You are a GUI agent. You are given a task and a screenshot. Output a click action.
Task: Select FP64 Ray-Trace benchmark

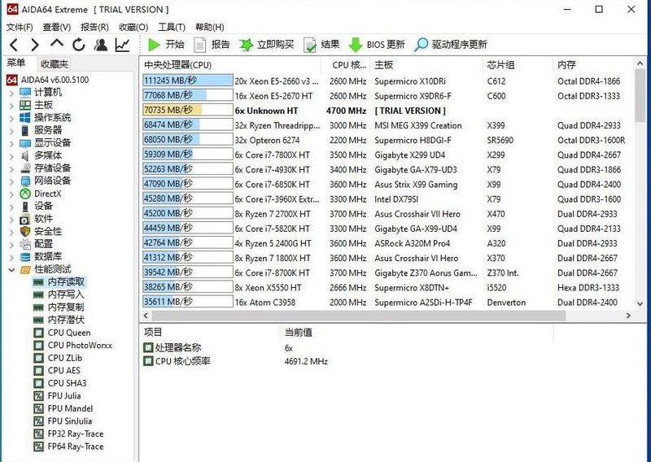click(68, 447)
